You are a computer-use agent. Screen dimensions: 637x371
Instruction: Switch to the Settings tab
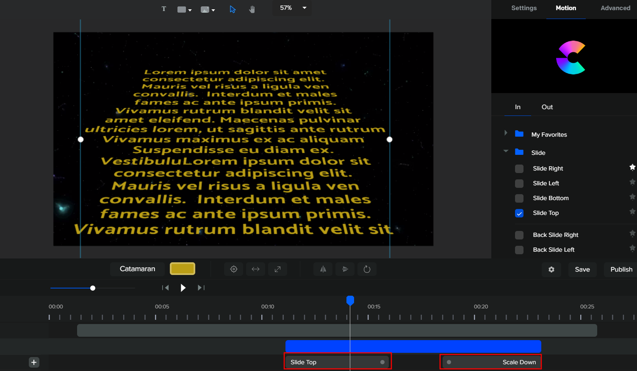(524, 8)
